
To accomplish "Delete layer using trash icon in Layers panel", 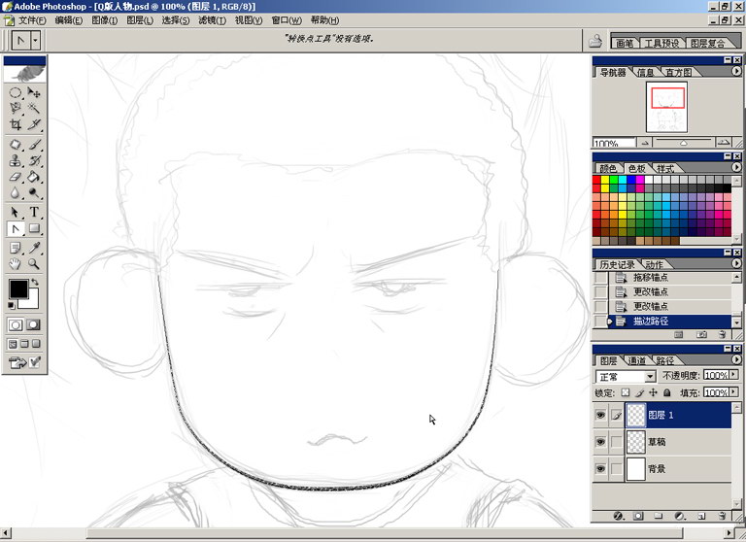I will tap(722, 516).
